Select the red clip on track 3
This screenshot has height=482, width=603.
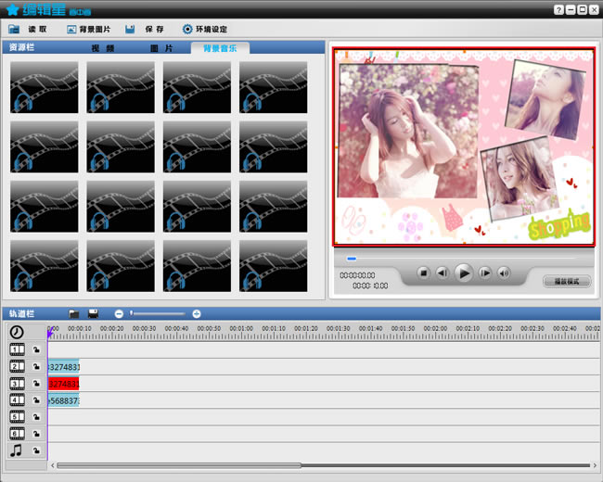pos(63,384)
